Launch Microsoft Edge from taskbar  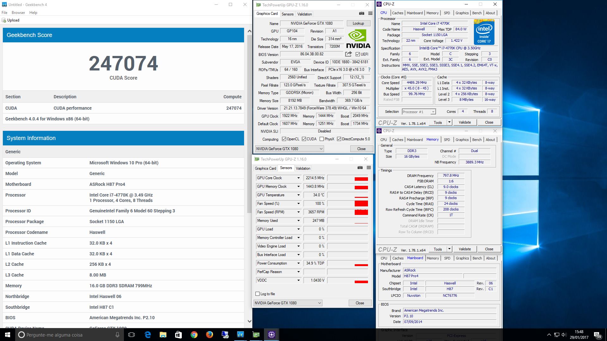[147, 335]
